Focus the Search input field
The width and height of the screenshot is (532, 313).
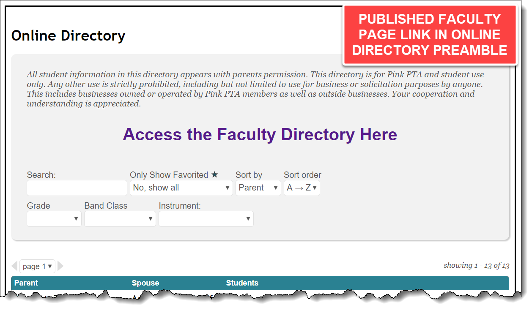coord(77,188)
